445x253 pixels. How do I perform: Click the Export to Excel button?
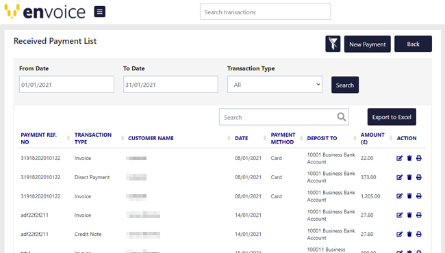[x=392, y=117]
